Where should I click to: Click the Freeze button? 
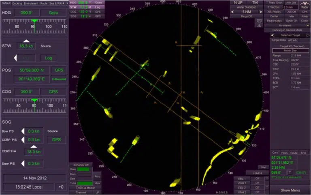point(257,173)
